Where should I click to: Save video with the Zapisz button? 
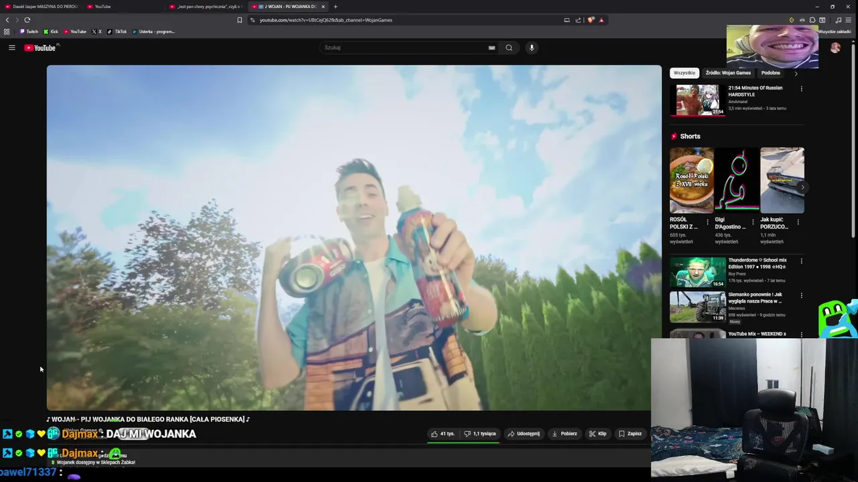coord(630,434)
